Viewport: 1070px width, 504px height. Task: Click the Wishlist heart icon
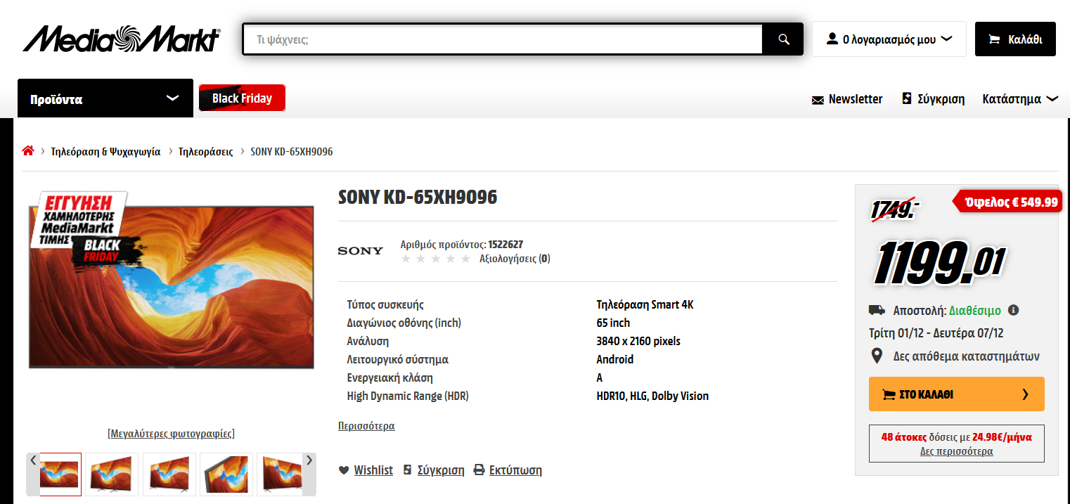[x=344, y=470]
